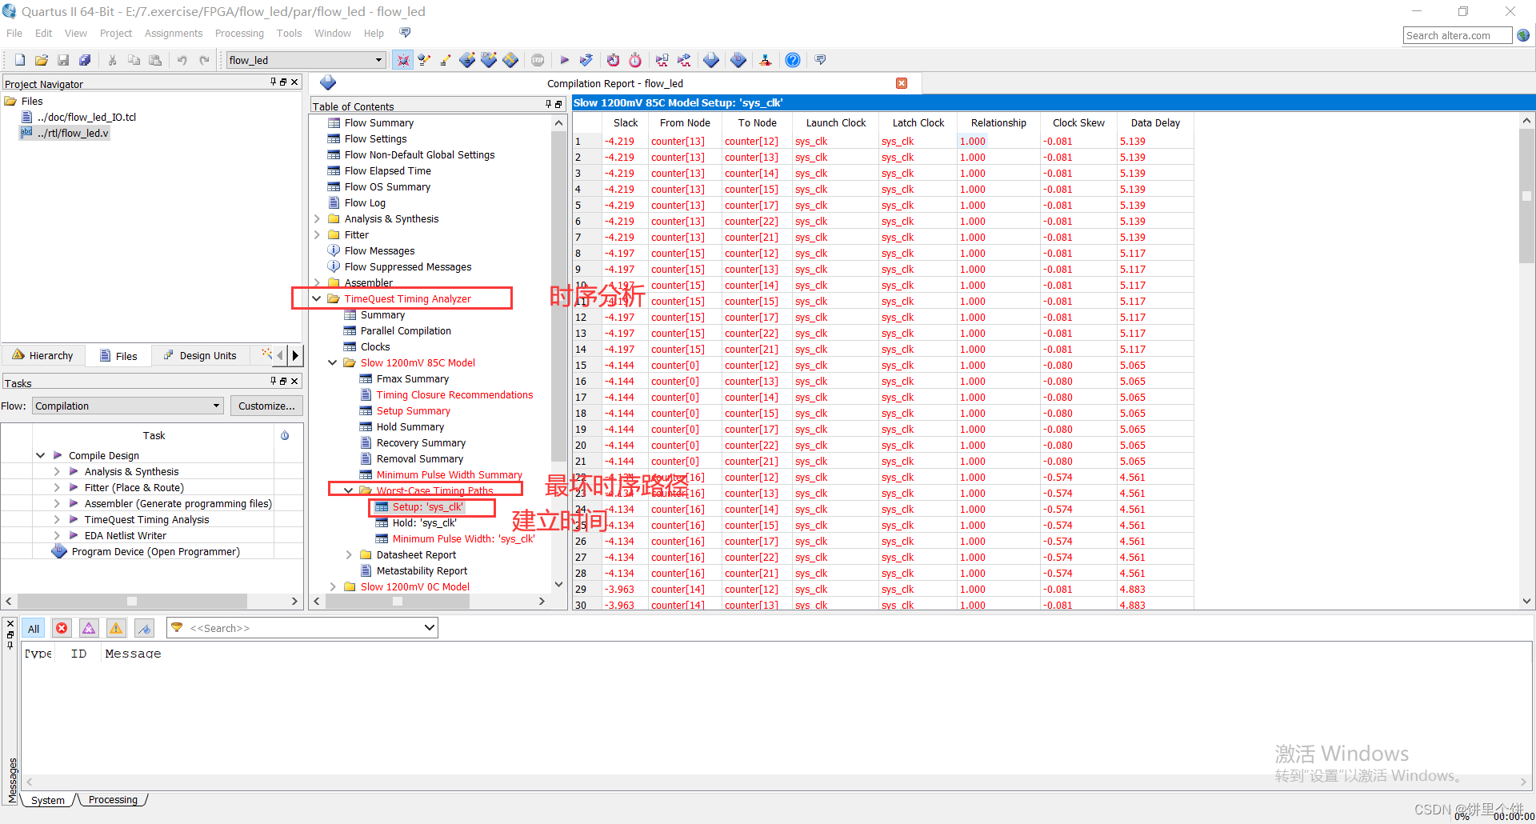Screen dimensions: 1536x824
Task: Collapse Slow 1200mV 85C Model node
Action: click(x=333, y=362)
